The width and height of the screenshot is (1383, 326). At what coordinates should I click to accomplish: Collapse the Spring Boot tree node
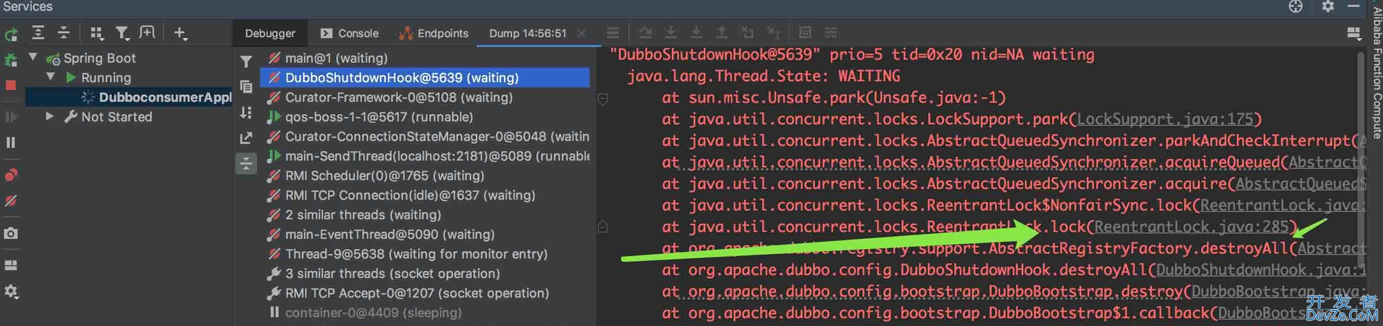tap(33, 57)
